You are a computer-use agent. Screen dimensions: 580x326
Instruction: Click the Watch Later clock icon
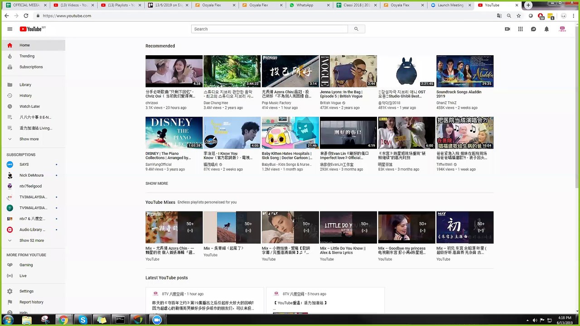tap(10, 106)
